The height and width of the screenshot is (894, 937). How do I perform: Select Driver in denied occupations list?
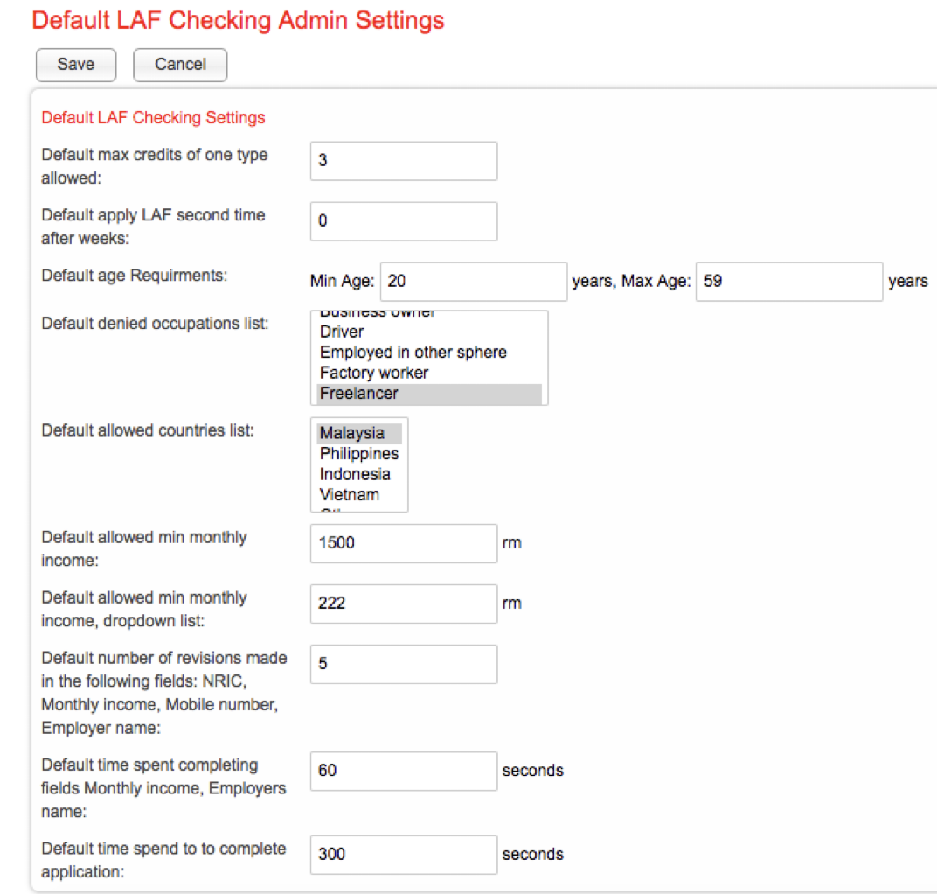coord(342,332)
